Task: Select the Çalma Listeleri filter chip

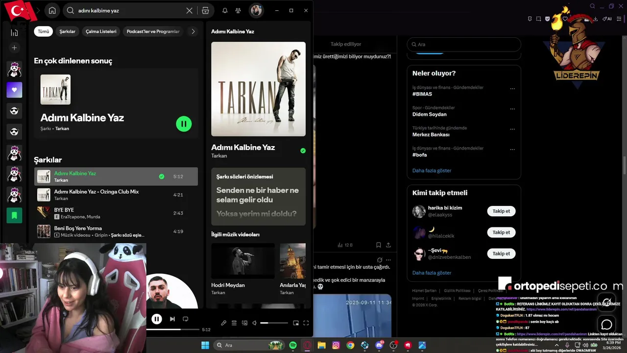Action: [101, 31]
